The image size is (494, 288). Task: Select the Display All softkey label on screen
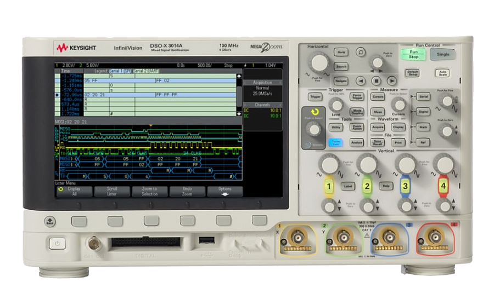74,192
